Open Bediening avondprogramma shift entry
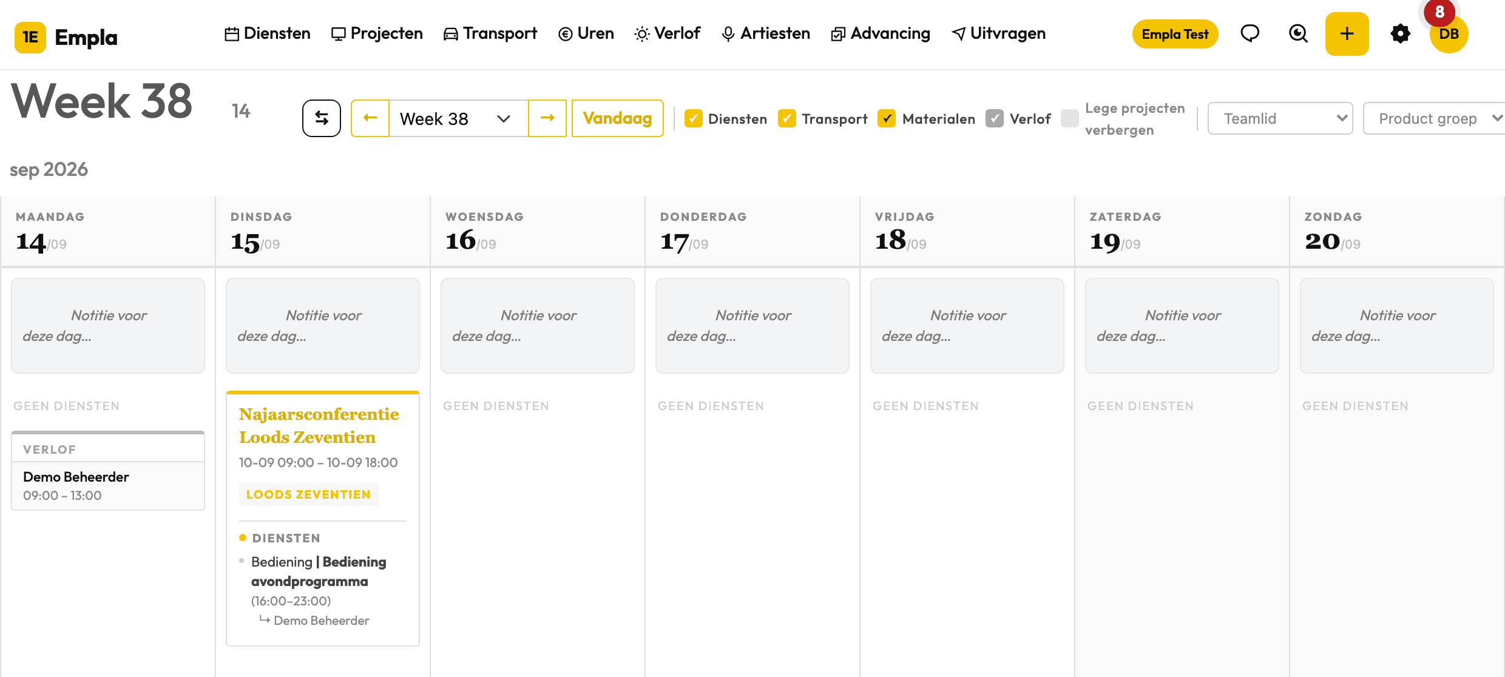This screenshot has width=1505, height=677. tap(319, 571)
